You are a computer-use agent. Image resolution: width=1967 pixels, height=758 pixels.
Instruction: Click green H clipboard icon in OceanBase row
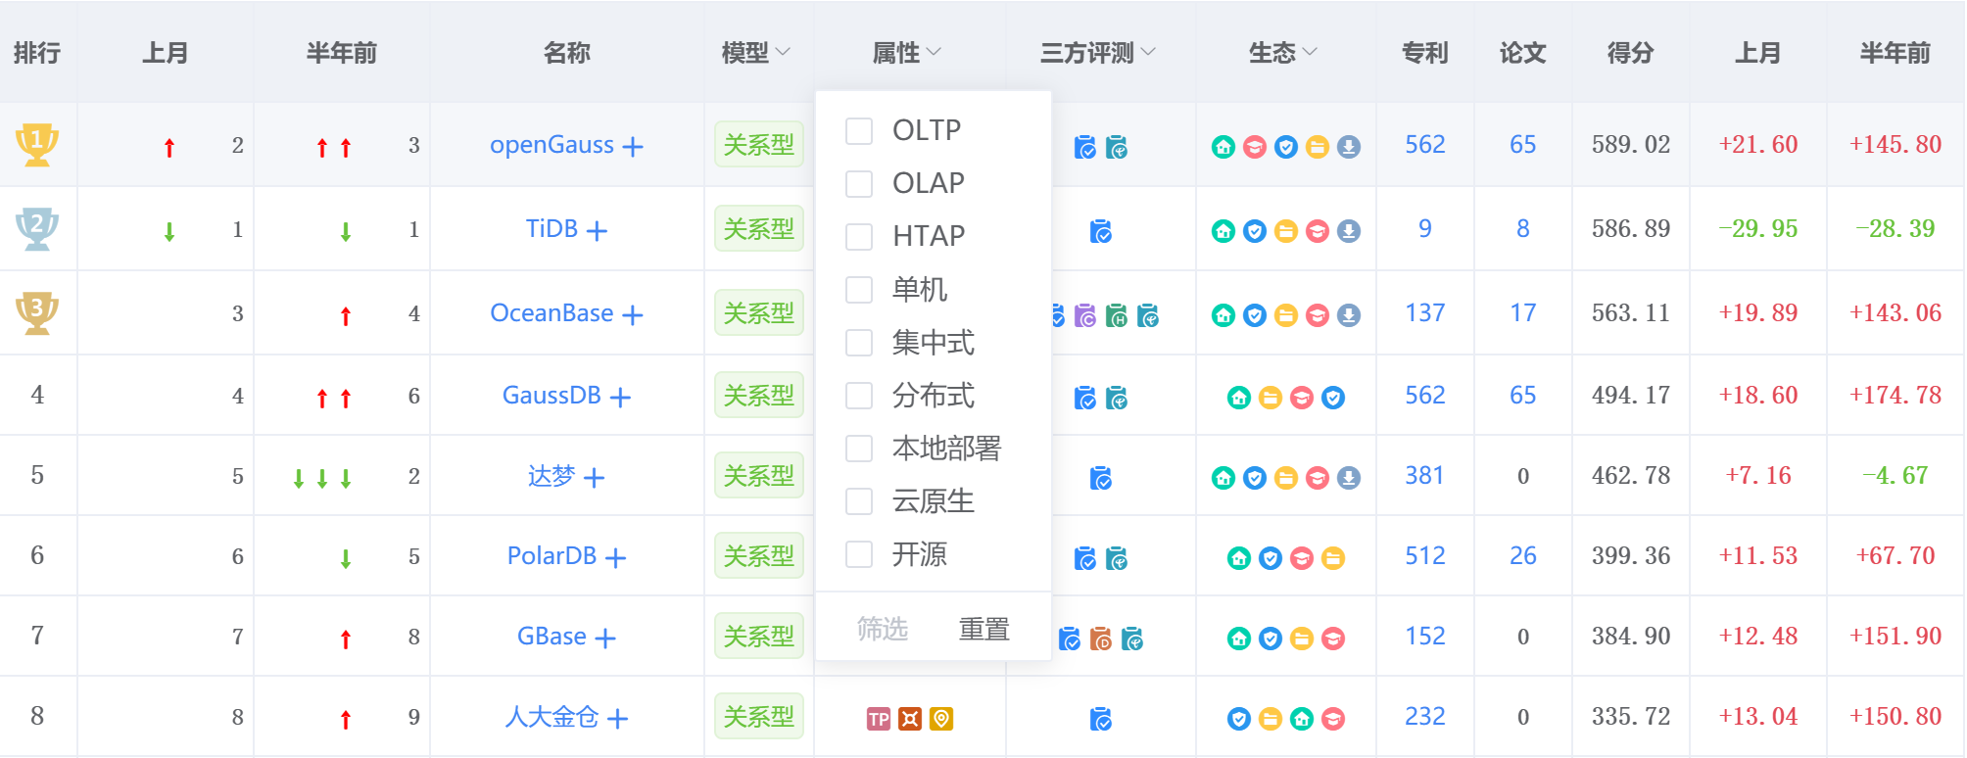coord(1117,315)
